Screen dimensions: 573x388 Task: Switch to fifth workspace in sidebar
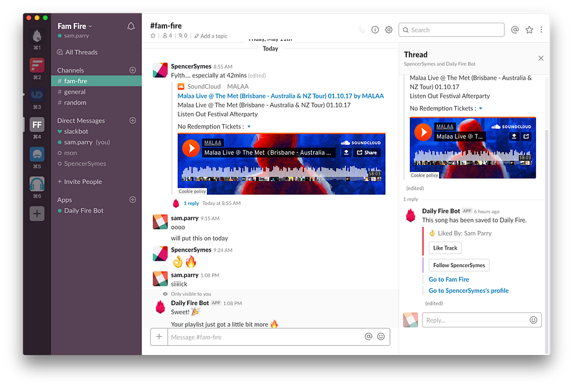(37, 155)
